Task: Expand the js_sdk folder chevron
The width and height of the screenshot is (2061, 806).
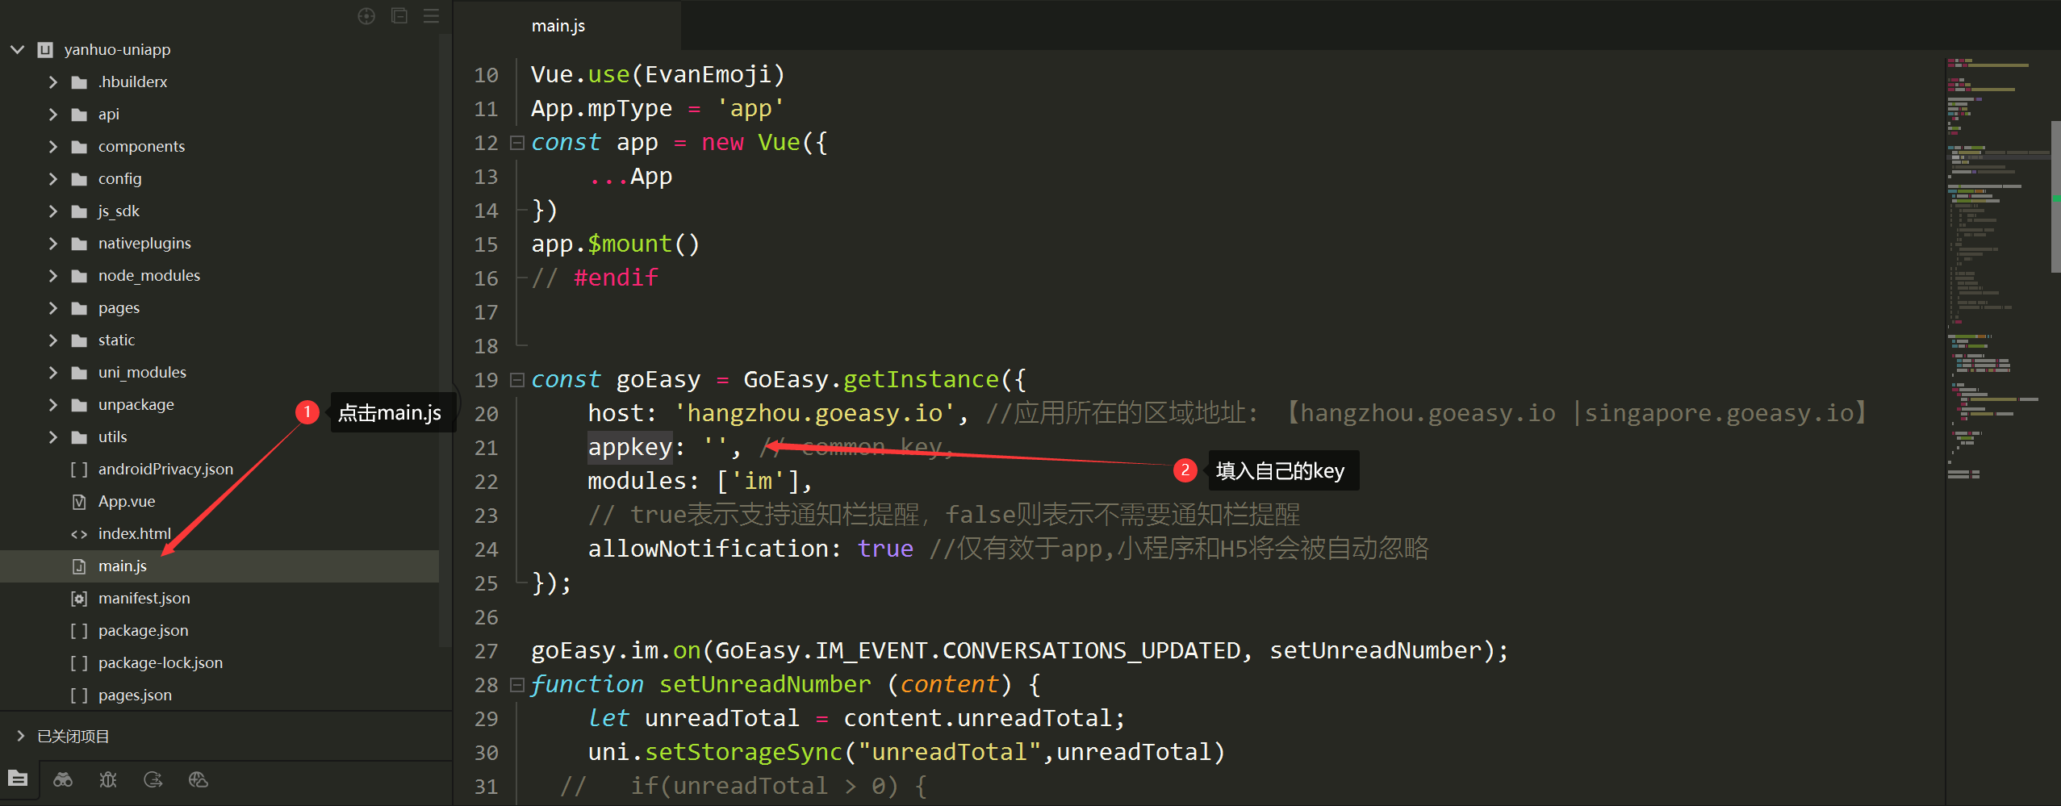Action: click(x=53, y=211)
